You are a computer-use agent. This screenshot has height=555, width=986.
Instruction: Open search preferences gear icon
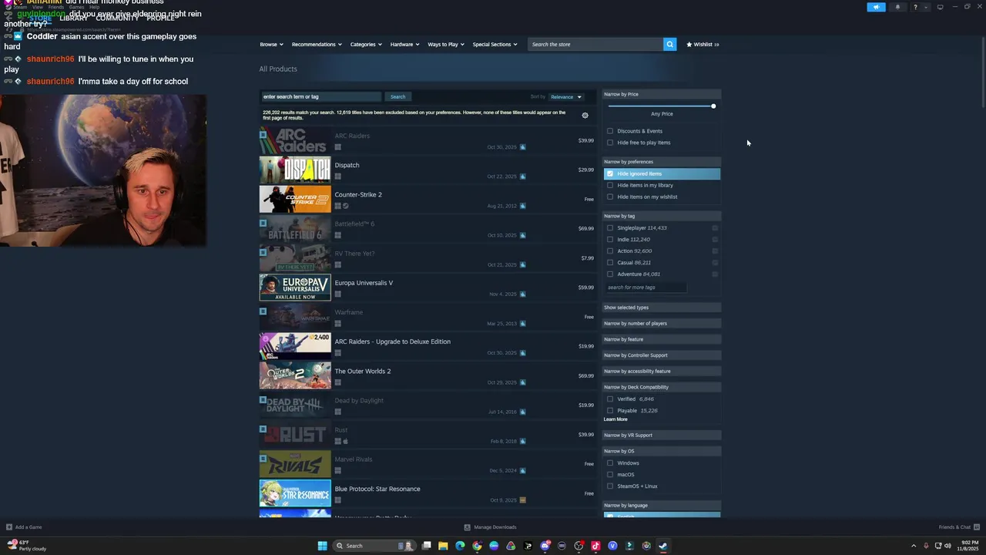point(585,116)
